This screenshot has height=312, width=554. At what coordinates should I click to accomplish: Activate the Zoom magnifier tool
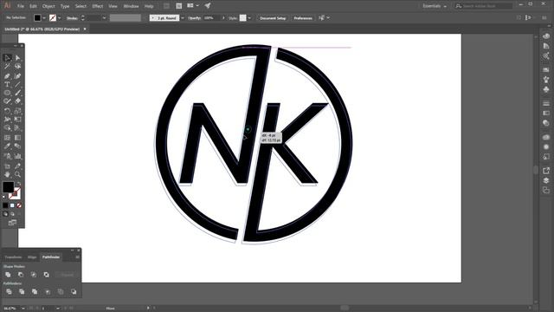[17, 174]
